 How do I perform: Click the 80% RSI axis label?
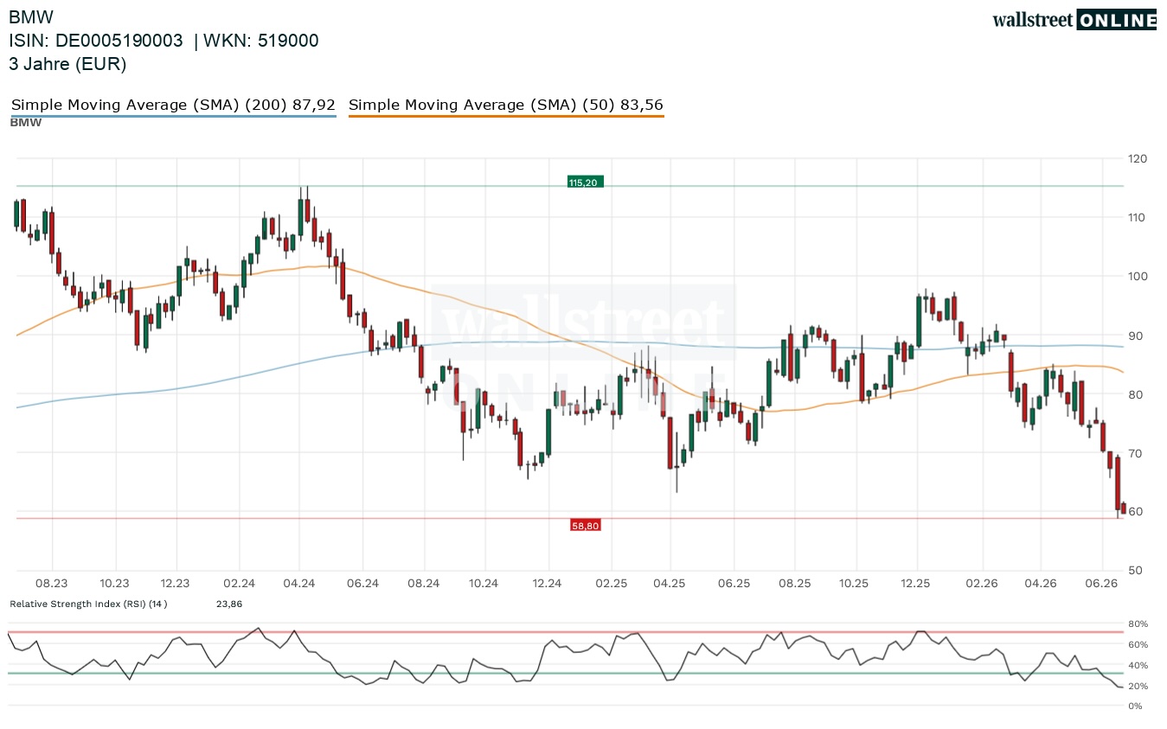pos(1136,623)
